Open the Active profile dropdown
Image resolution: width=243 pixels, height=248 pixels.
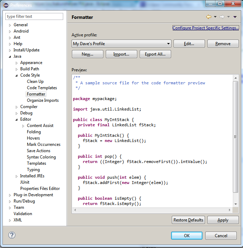[x=121, y=44]
